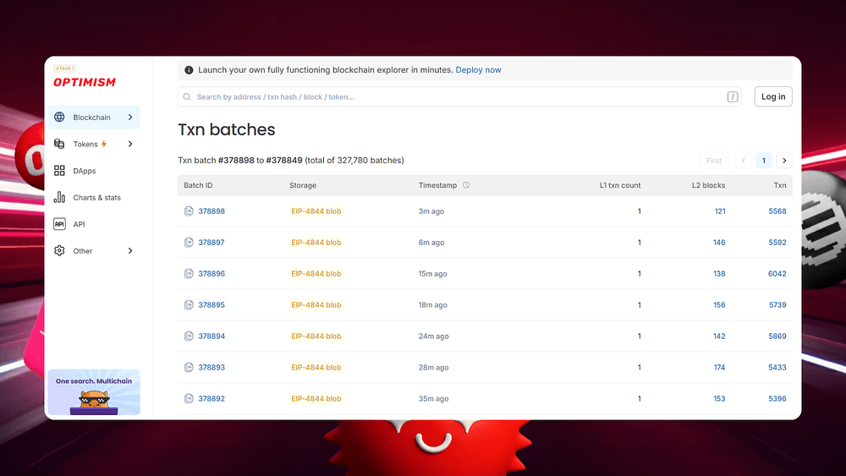Click L2 blocks value 121
846x476 pixels.
pyautogui.click(x=720, y=211)
